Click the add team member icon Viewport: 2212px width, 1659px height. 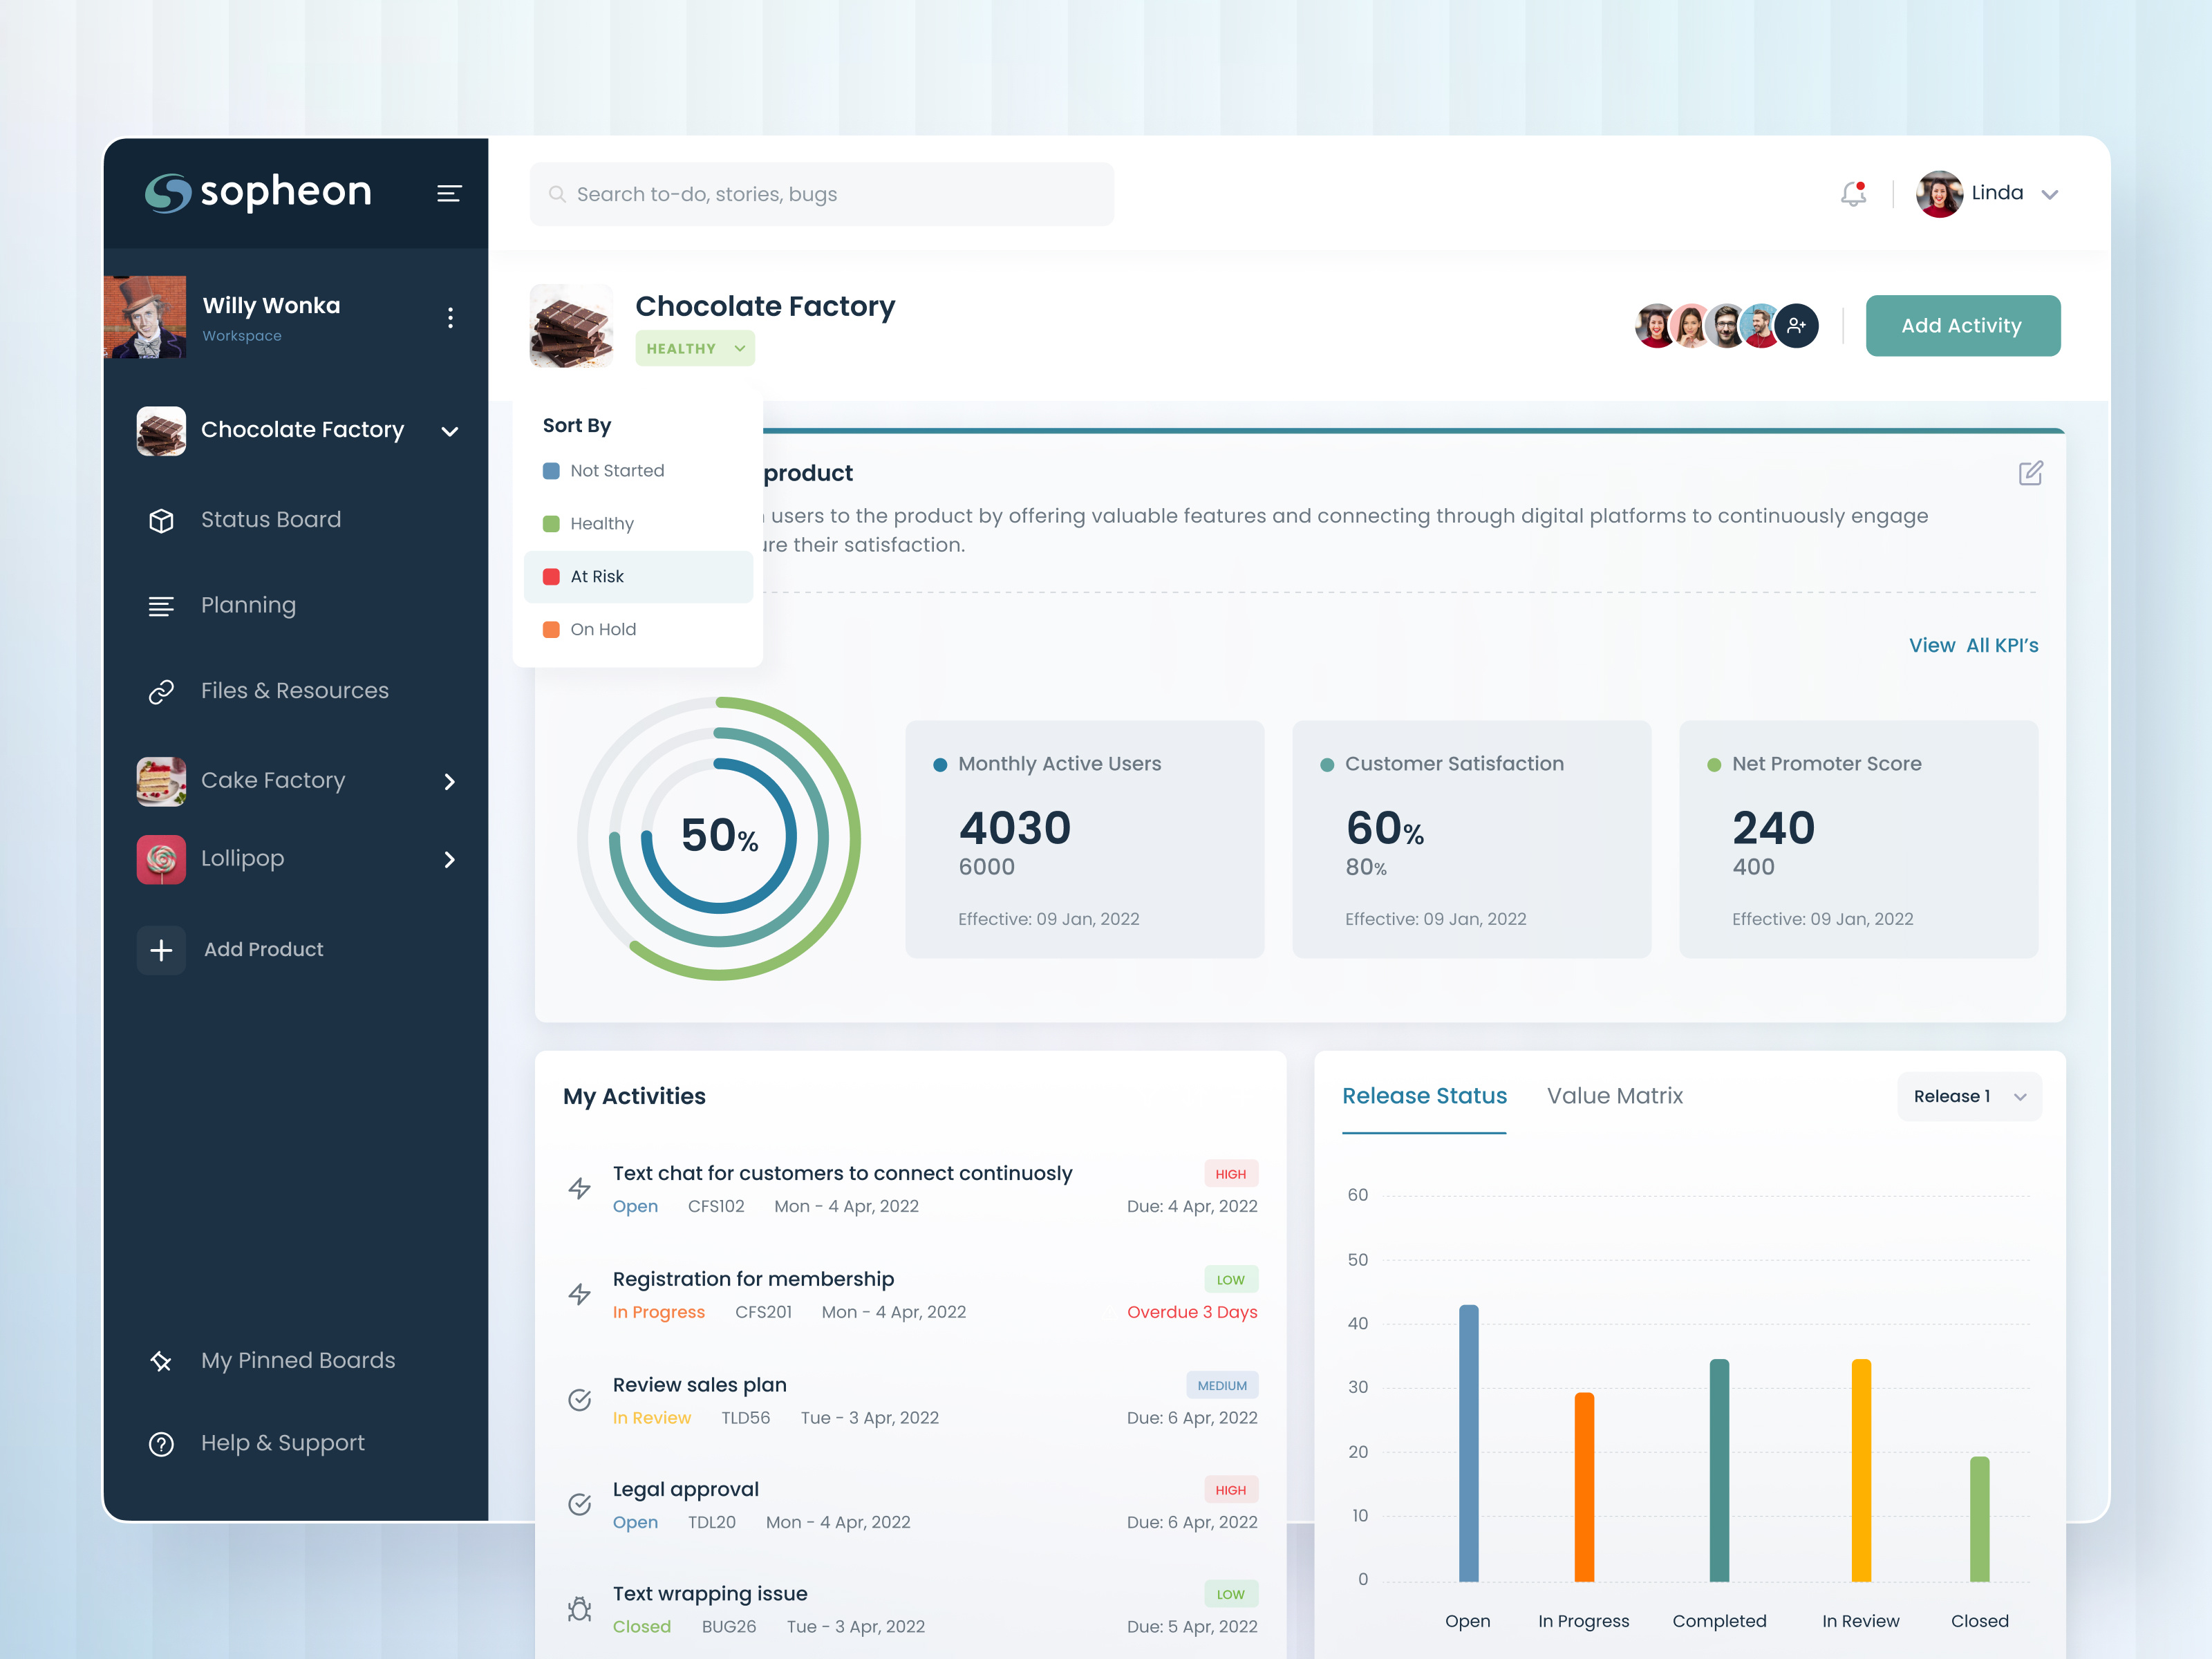(1797, 326)
